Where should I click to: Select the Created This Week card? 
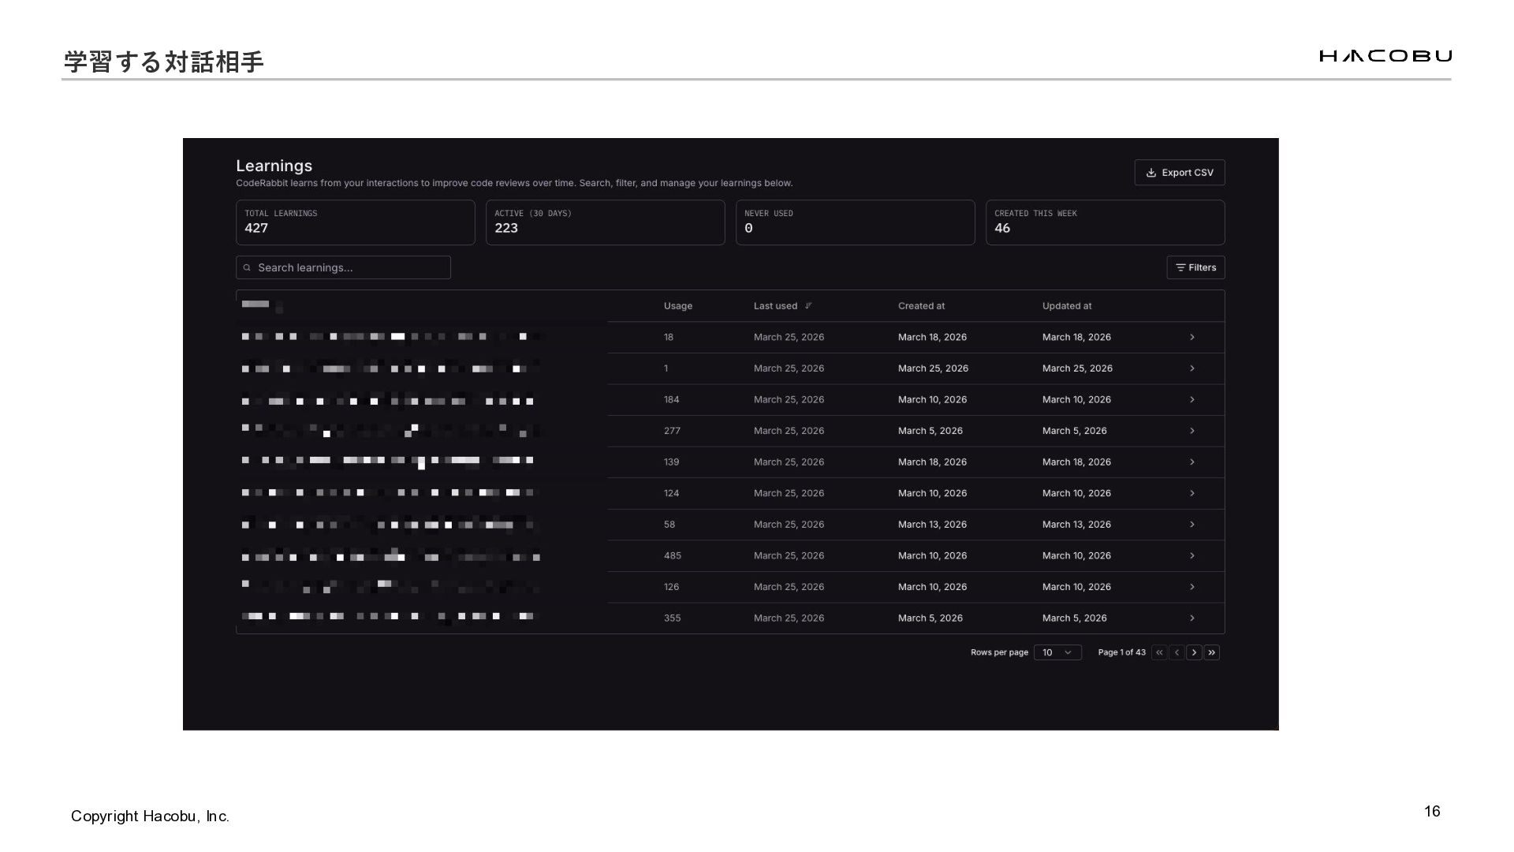(1104, 222)
